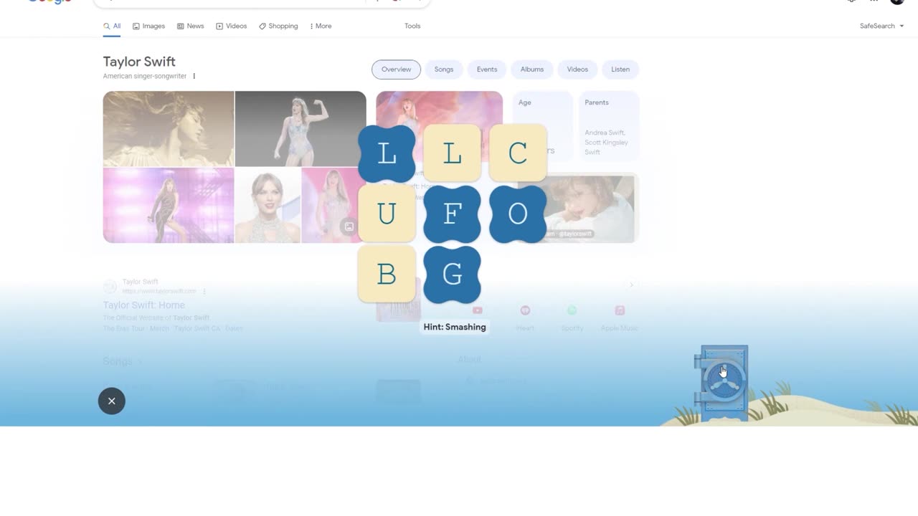Select the F letter tile
This screenshot has width=918, height=516.
[452, 214]
